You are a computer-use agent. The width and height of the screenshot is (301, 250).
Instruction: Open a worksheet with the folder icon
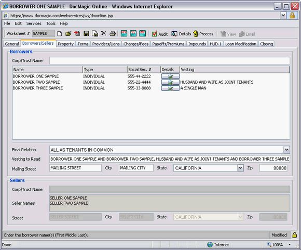68,34
